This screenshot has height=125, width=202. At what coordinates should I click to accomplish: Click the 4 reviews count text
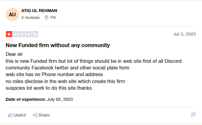click(30, 18)
